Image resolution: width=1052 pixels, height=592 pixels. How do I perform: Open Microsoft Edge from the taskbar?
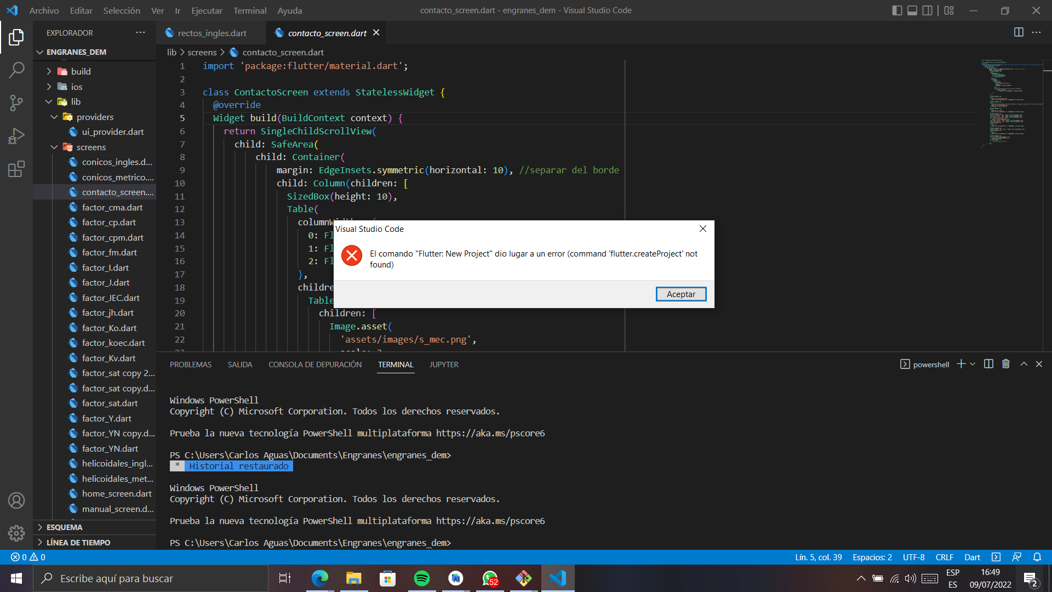pyautogui.click(x=320, y=578)
